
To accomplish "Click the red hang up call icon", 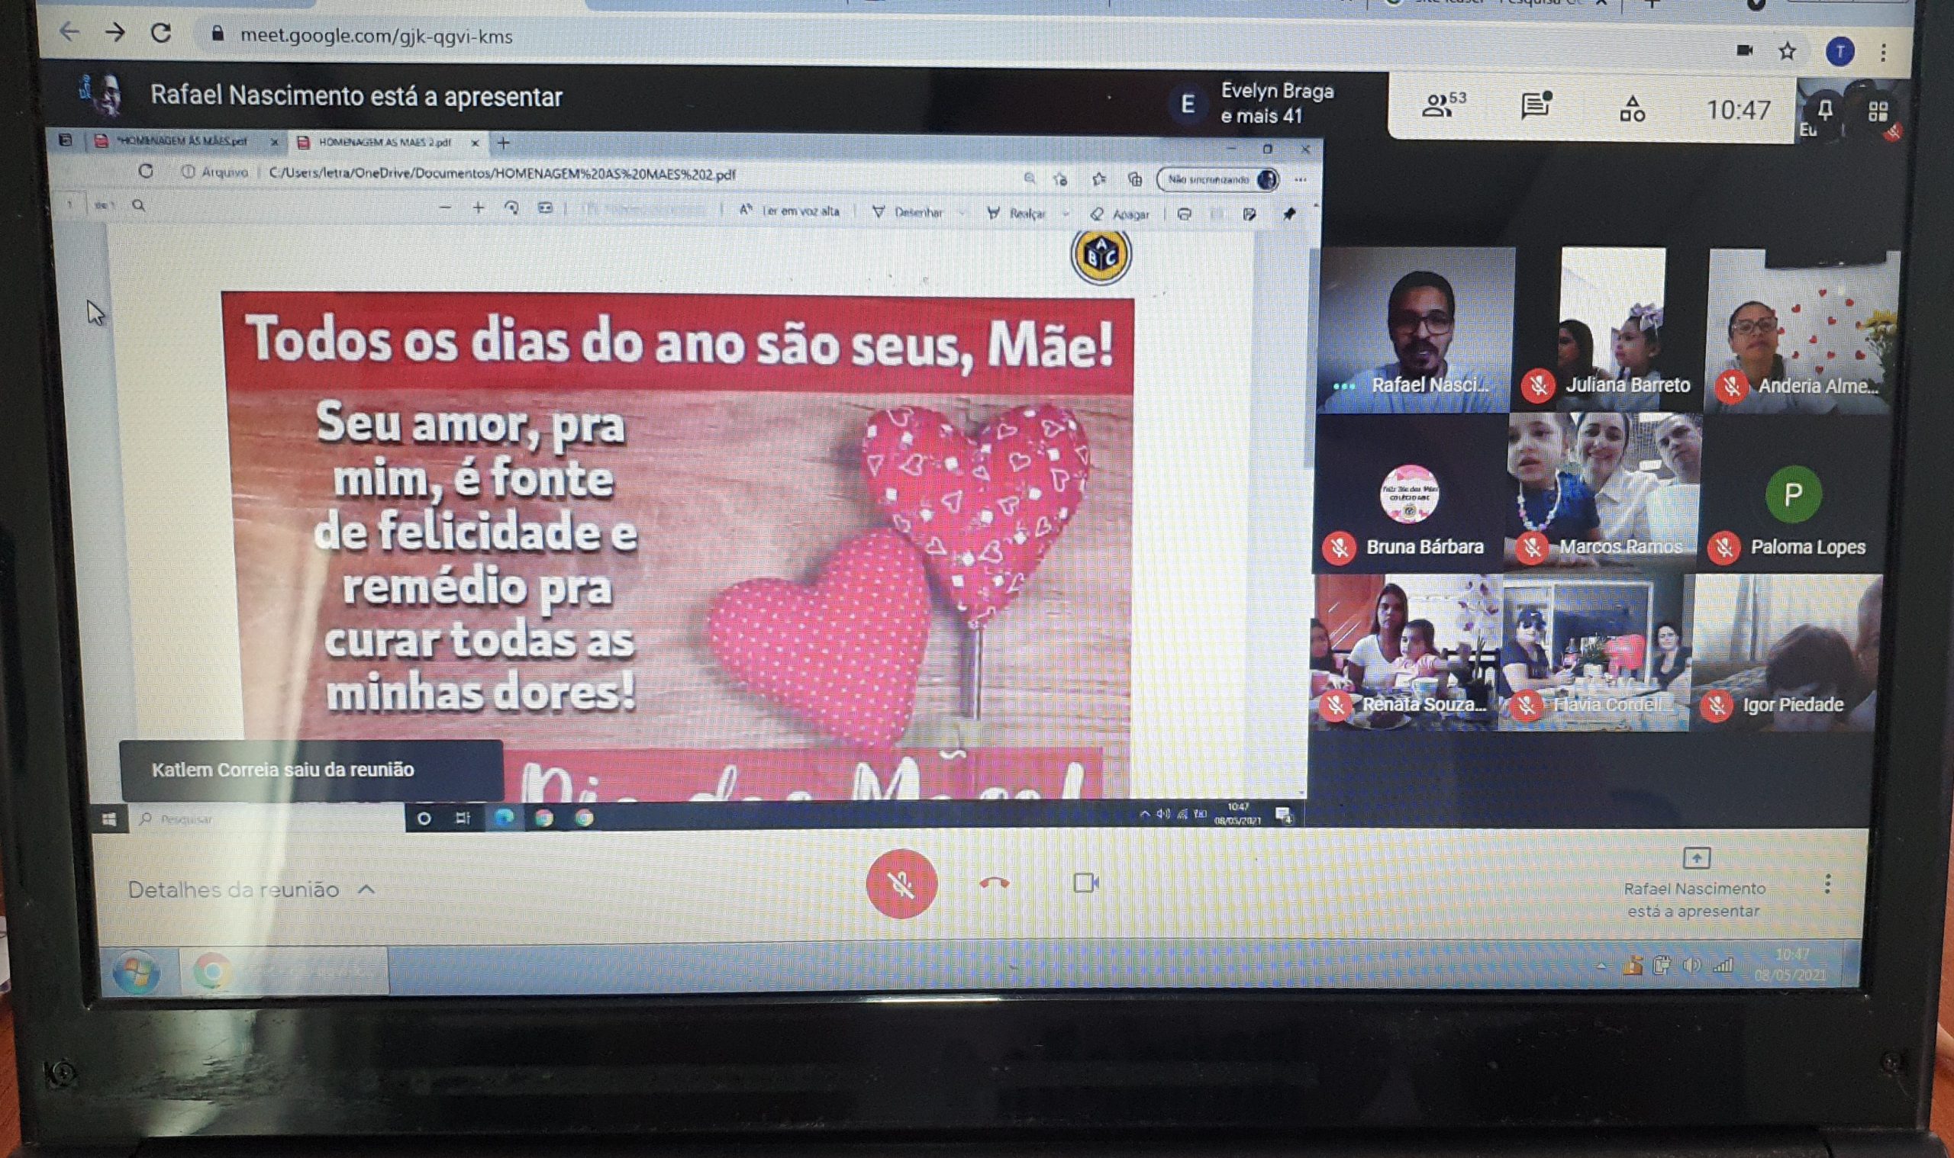I will [x=994, y=883].
